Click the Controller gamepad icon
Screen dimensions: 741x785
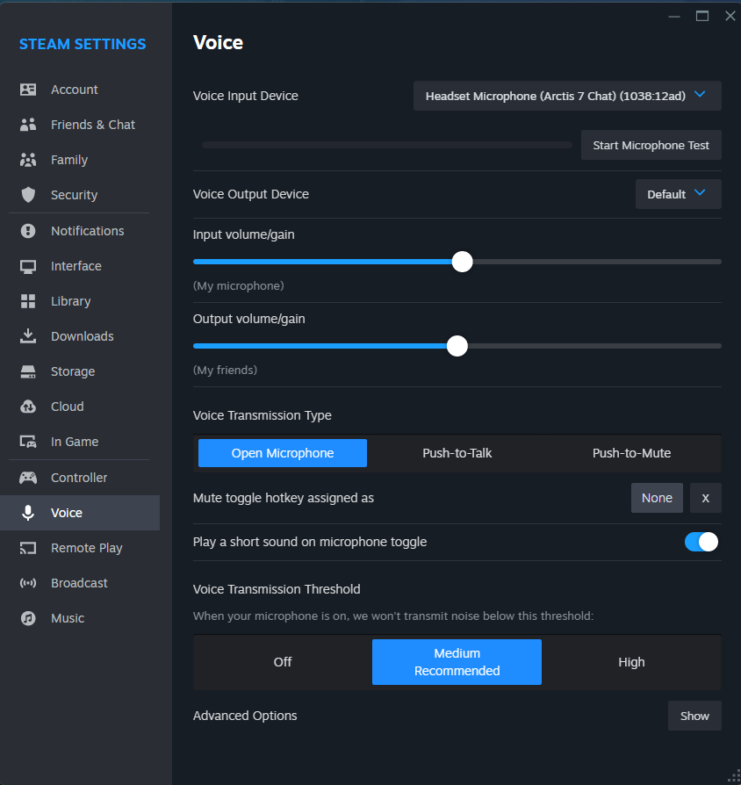[x=28, y=478]
